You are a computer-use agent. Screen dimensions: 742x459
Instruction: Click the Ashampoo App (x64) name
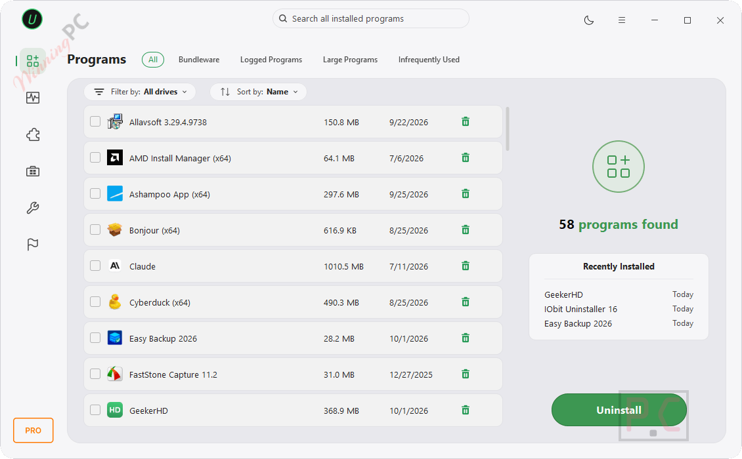click(x=169, y=194)
